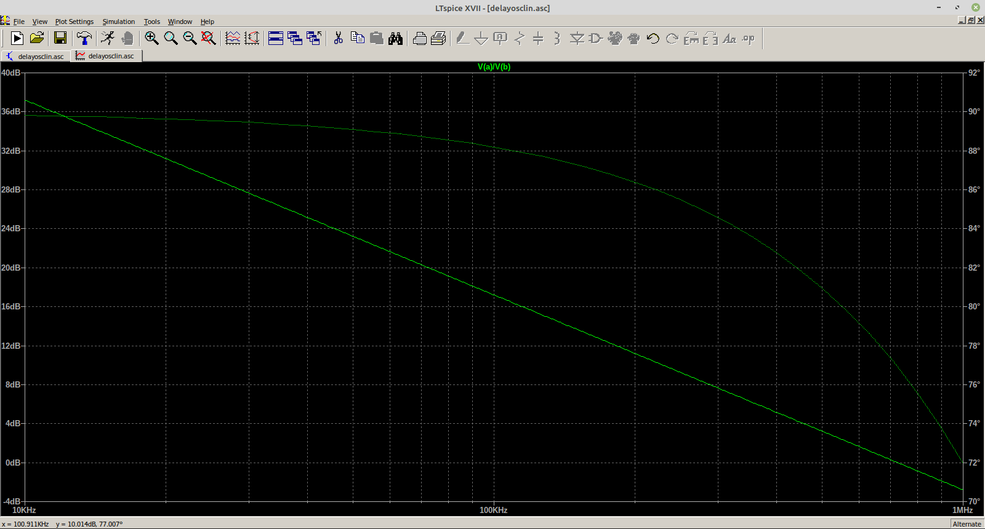Click the 72° phase axis label

(974, 463)
